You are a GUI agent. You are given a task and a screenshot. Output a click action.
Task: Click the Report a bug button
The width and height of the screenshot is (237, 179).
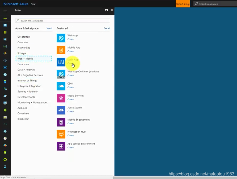tap(183, 4)
